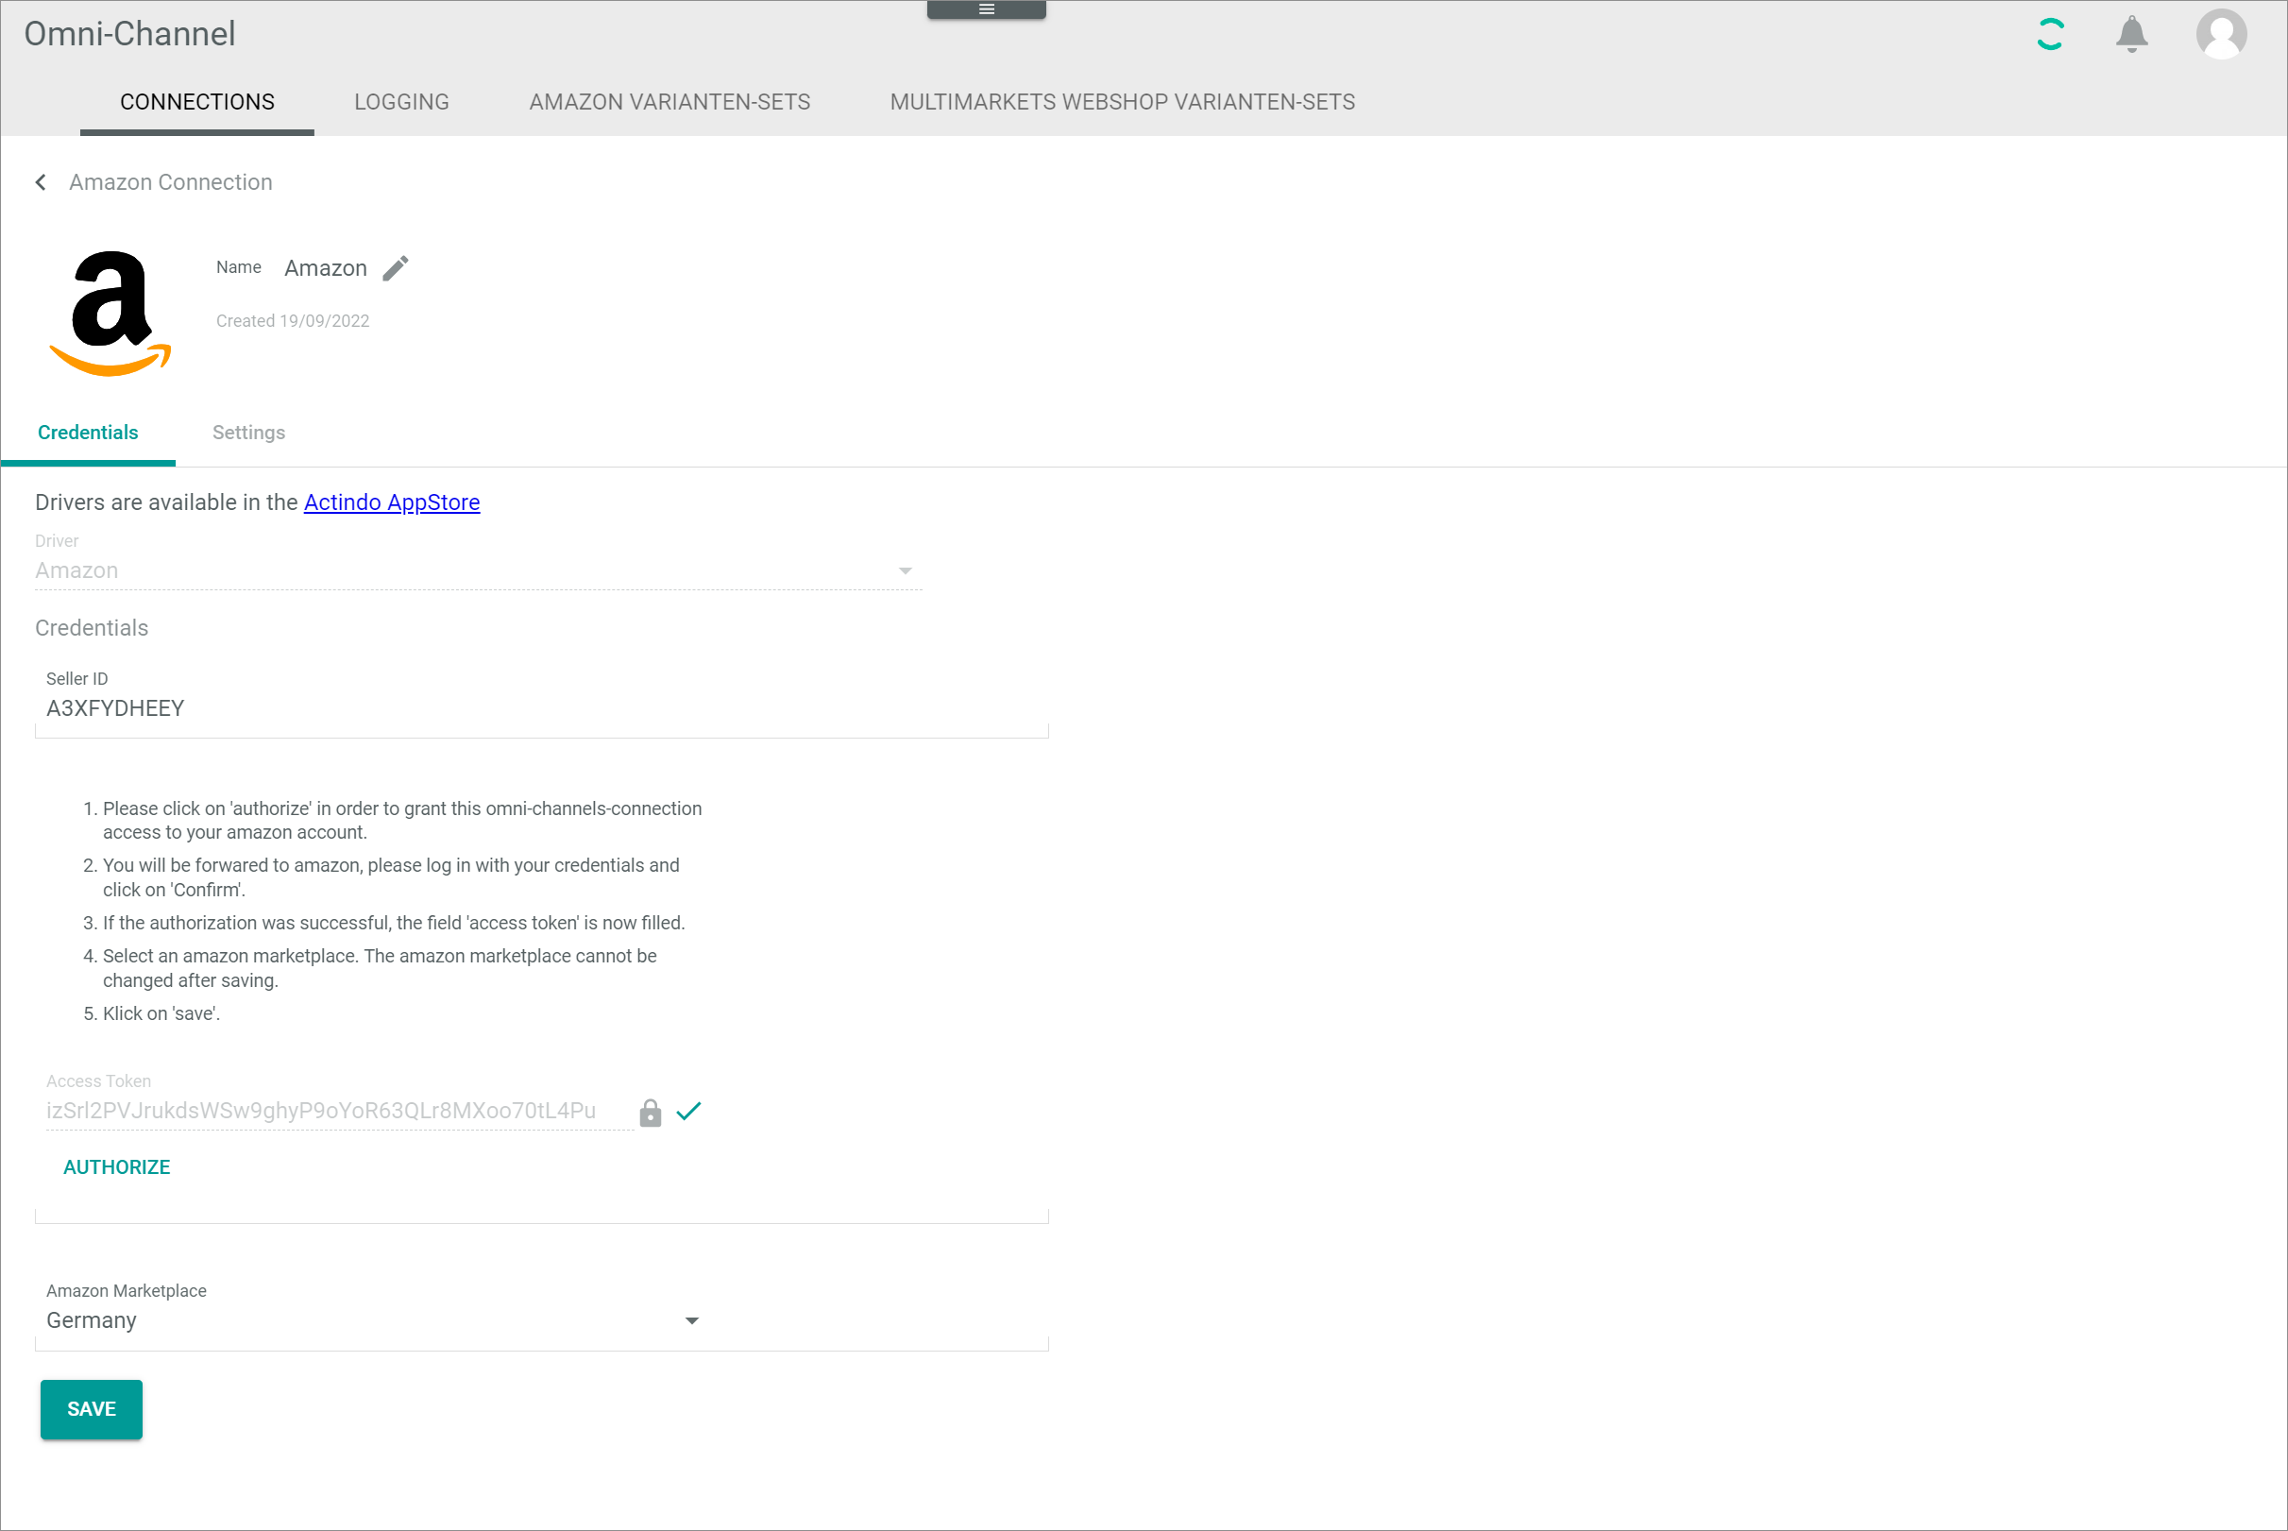Click the back arrow next to Amazon Connection

(40, 182)
